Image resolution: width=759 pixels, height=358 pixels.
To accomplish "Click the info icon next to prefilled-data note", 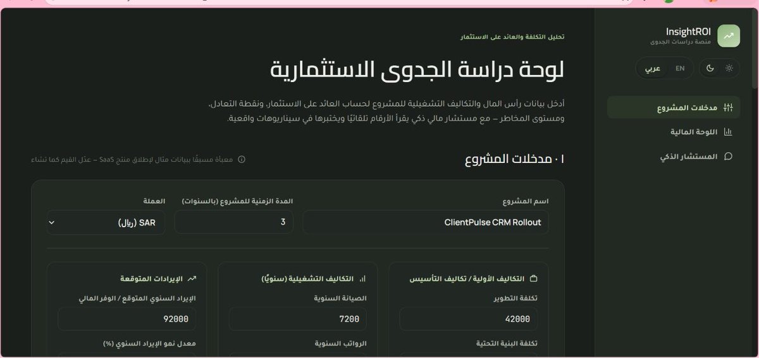I will 241,160.
